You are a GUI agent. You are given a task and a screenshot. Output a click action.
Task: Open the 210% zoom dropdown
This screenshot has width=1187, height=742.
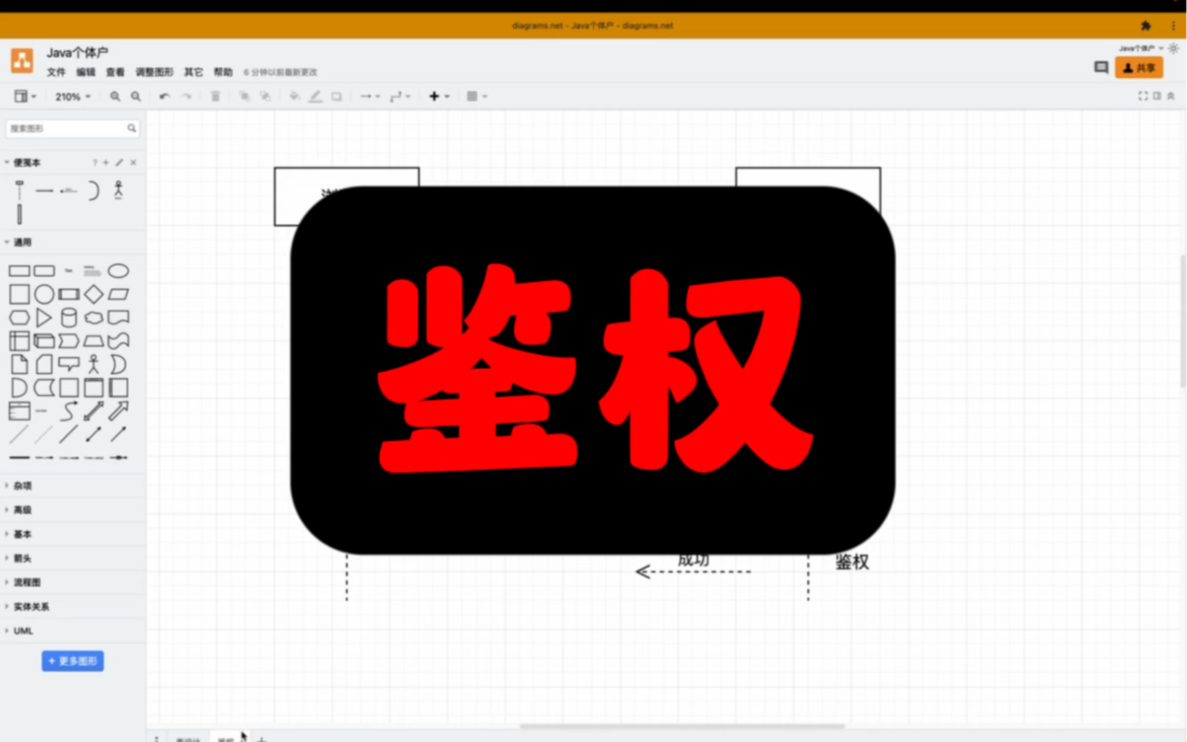pyautogui.click(x=73, y=97)
